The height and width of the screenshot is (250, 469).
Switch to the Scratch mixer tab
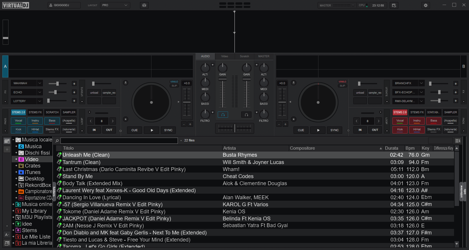click(244, 56)
